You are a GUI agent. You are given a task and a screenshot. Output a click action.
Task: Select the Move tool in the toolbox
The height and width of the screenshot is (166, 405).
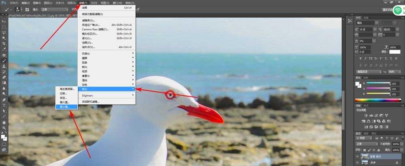4,22
